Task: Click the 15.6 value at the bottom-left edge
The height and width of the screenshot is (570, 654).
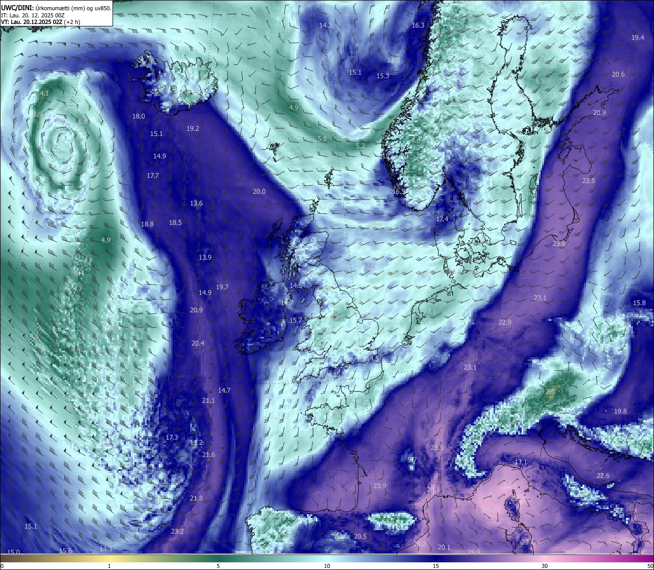Action: coord(65,551)
